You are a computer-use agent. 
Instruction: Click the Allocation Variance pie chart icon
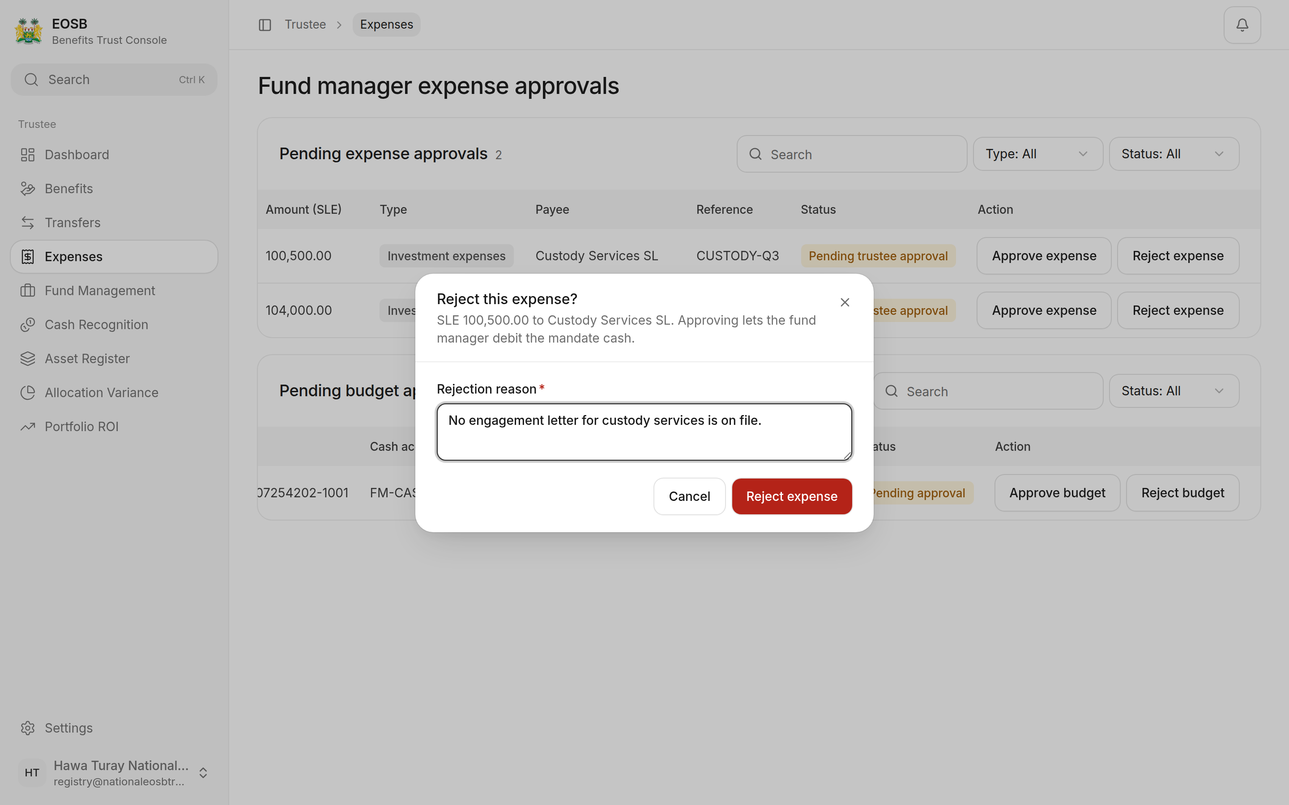[x=28, y=393]
